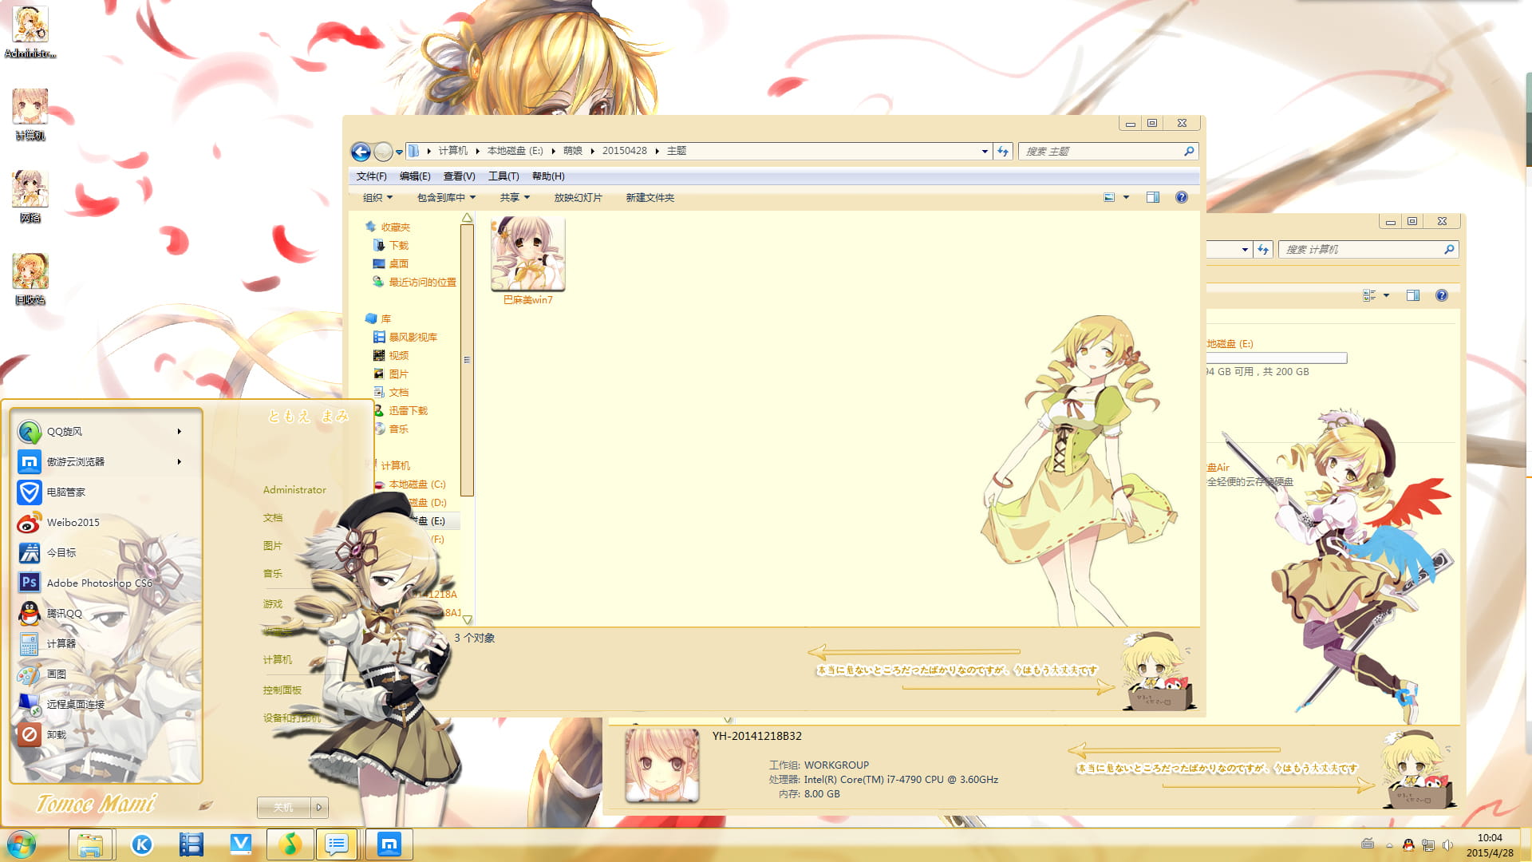
Task: Open the address bar history dropdown
Action: (984, 151)
